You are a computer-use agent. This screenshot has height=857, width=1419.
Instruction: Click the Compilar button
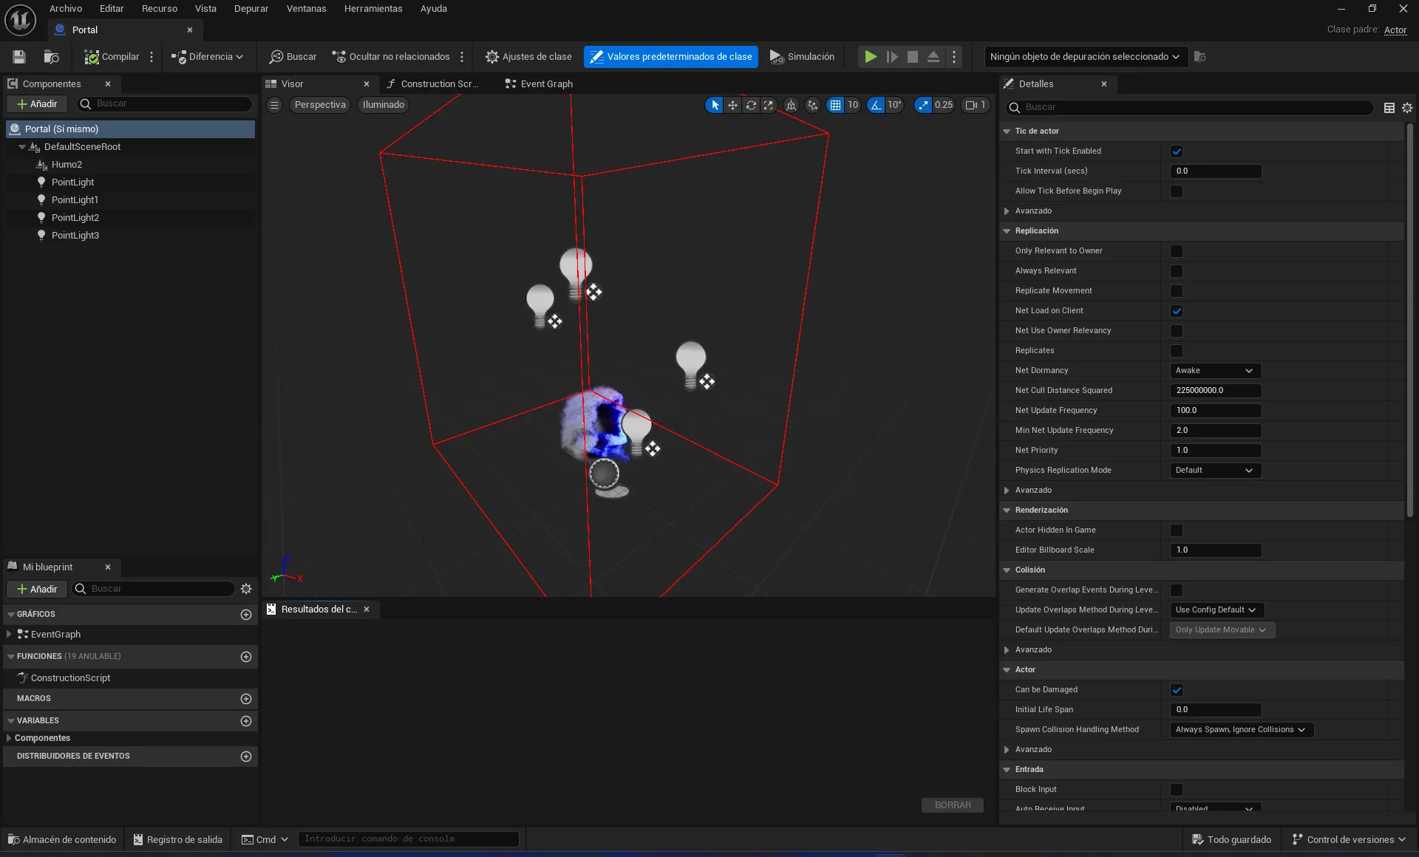pyautogui.click(x=112, y=57)
